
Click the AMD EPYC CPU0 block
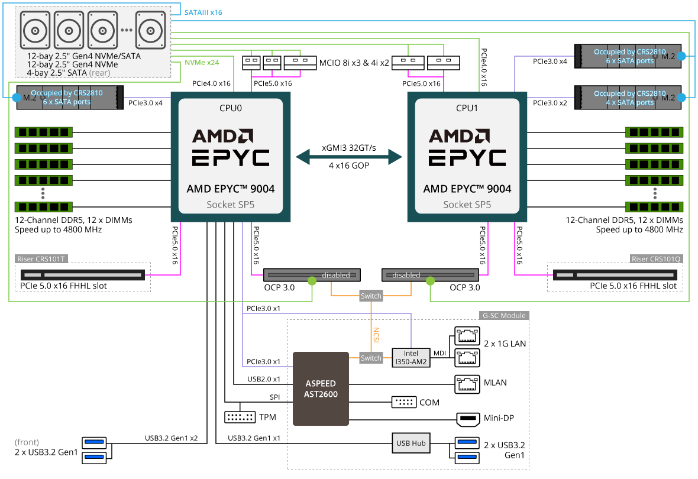tap(230, 156)
